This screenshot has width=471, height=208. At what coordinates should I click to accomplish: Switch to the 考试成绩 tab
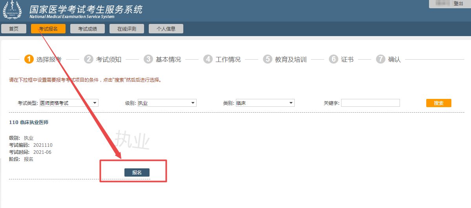coord(88,29)
